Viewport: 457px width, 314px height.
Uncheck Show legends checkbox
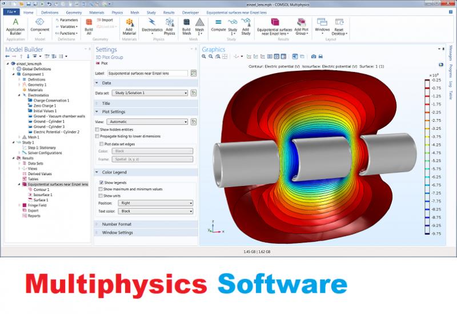[x=102, y=182]
